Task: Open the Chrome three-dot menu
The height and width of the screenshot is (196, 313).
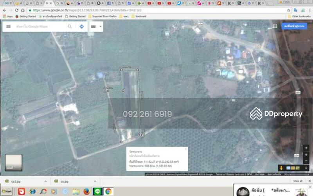Action: click(310, 10)
